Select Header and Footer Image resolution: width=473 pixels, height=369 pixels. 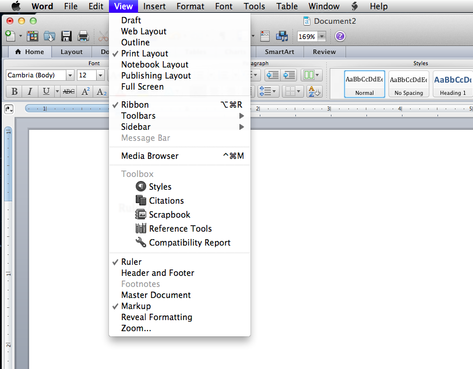coord(179,273)
